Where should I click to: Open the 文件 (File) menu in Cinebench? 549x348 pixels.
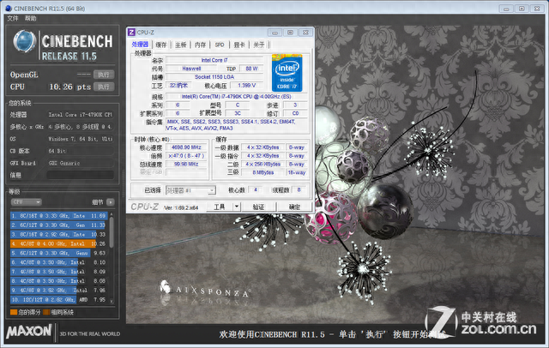coord(11,17)
